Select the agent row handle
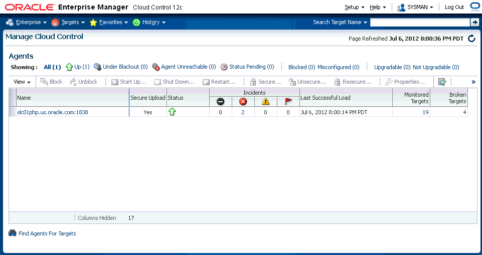482x255 pixels. click(x=13, y=112)
